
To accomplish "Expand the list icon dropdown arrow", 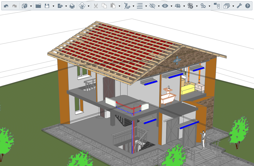I will 146,6.
